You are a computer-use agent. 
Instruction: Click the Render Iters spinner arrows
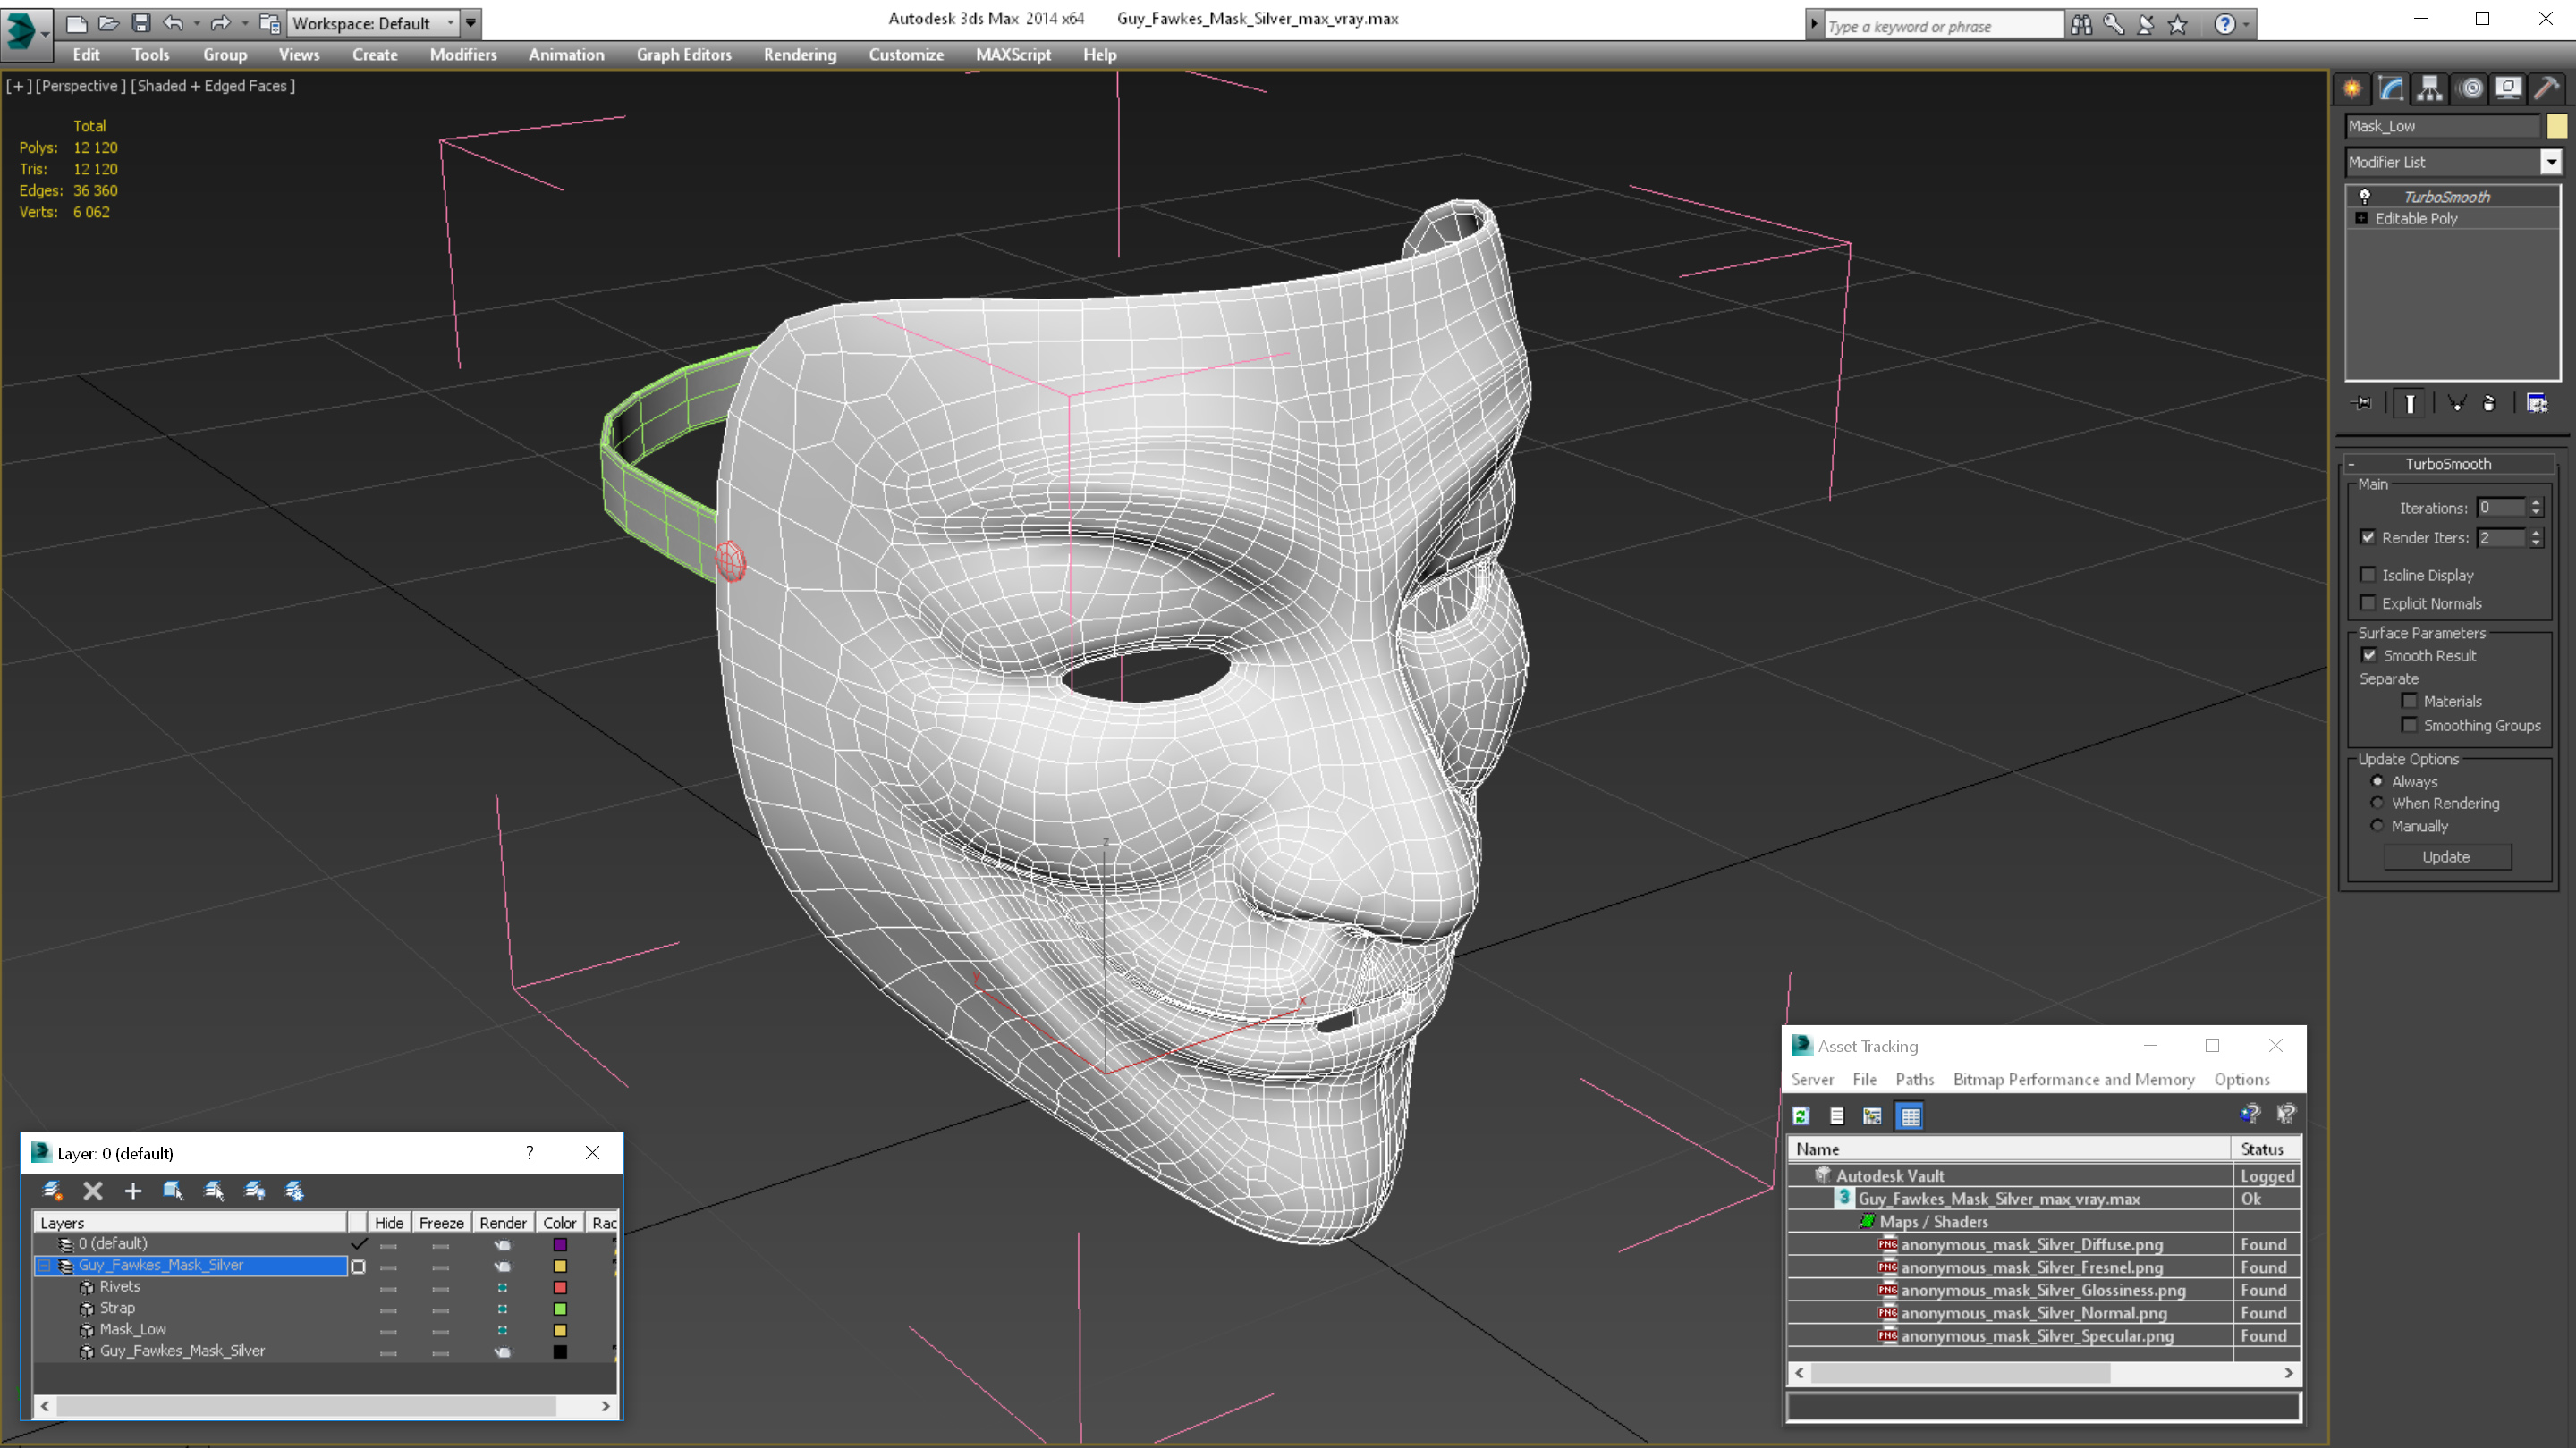pyautogui.click(x=2536, y=537)
